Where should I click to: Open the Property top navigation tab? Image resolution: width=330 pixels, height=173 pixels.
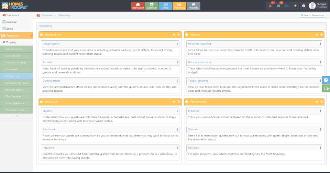(194, 6)
